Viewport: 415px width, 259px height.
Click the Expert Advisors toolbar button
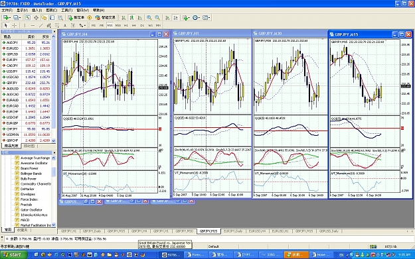coord(106,18)
